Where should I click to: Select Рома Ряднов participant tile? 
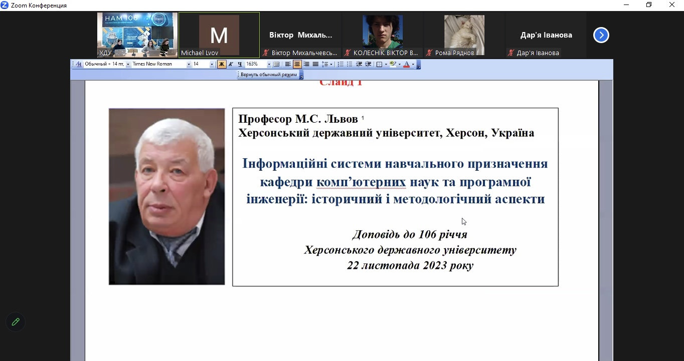464,35
